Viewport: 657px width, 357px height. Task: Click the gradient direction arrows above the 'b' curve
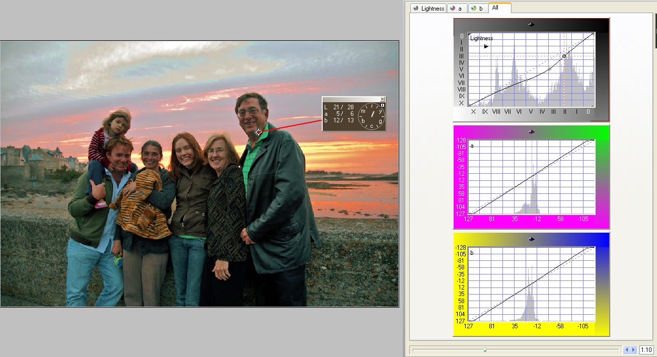(x=531, y=239)
